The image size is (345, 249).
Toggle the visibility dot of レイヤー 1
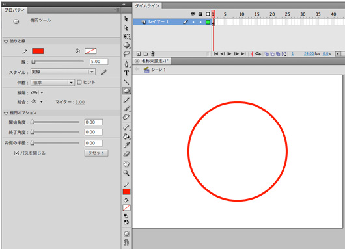(x=193, y=22)
